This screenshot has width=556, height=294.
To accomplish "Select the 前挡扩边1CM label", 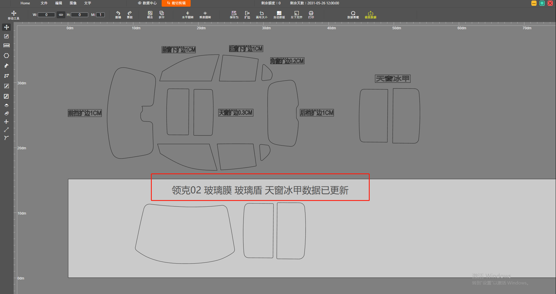I will click(85, 113).
